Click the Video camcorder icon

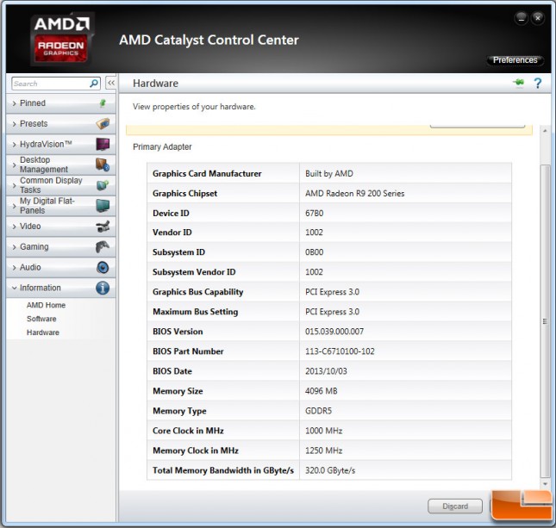103,227
